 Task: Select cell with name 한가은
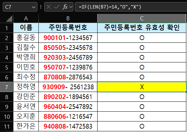click(26, 126)
